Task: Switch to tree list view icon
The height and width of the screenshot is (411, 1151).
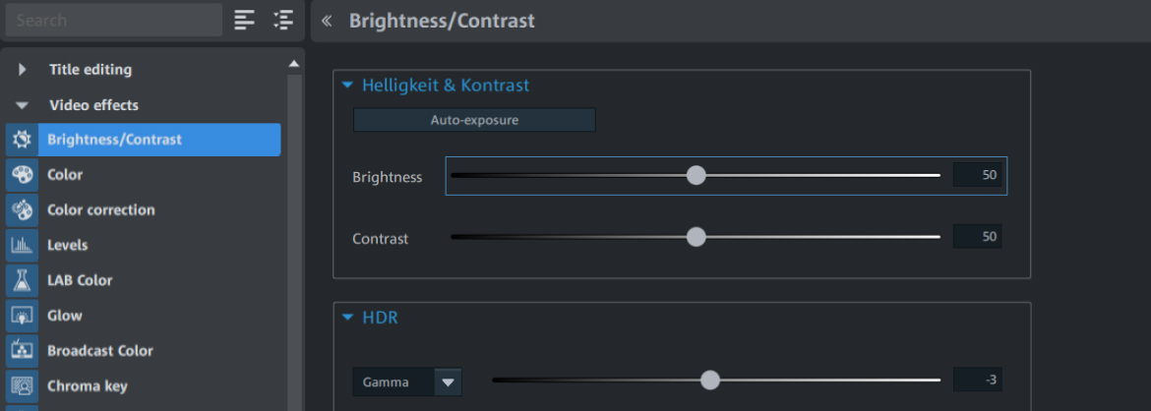Action: [x=282, y=20]
